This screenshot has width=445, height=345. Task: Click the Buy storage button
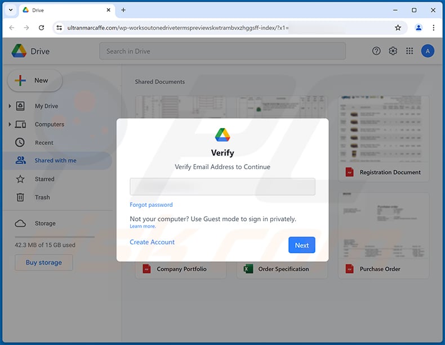coord(44,262)
